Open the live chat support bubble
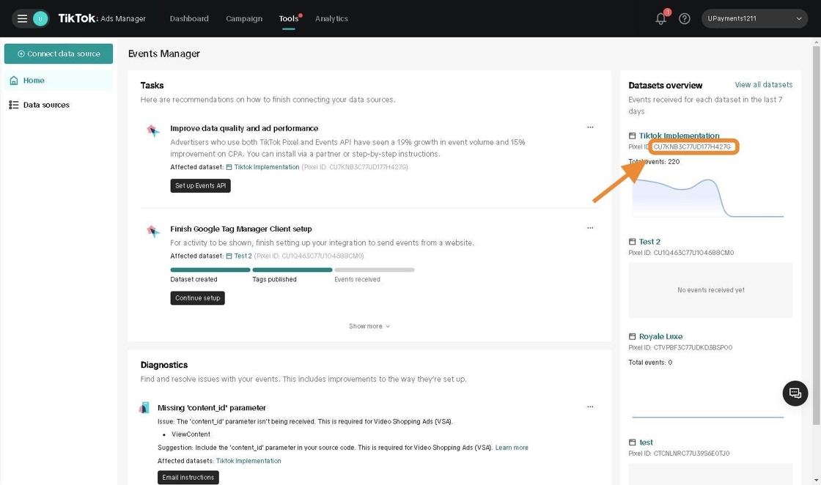 (795, 393)
